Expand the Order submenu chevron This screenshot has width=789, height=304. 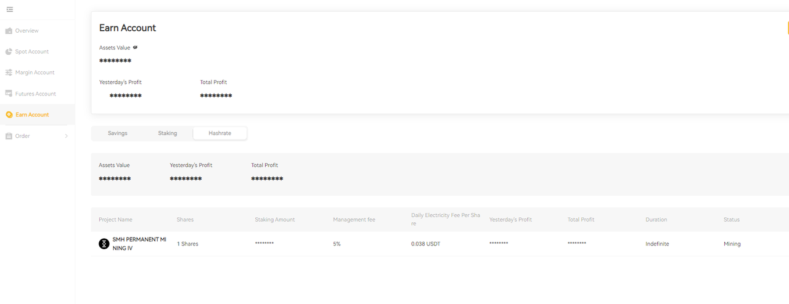click(67, 136)
